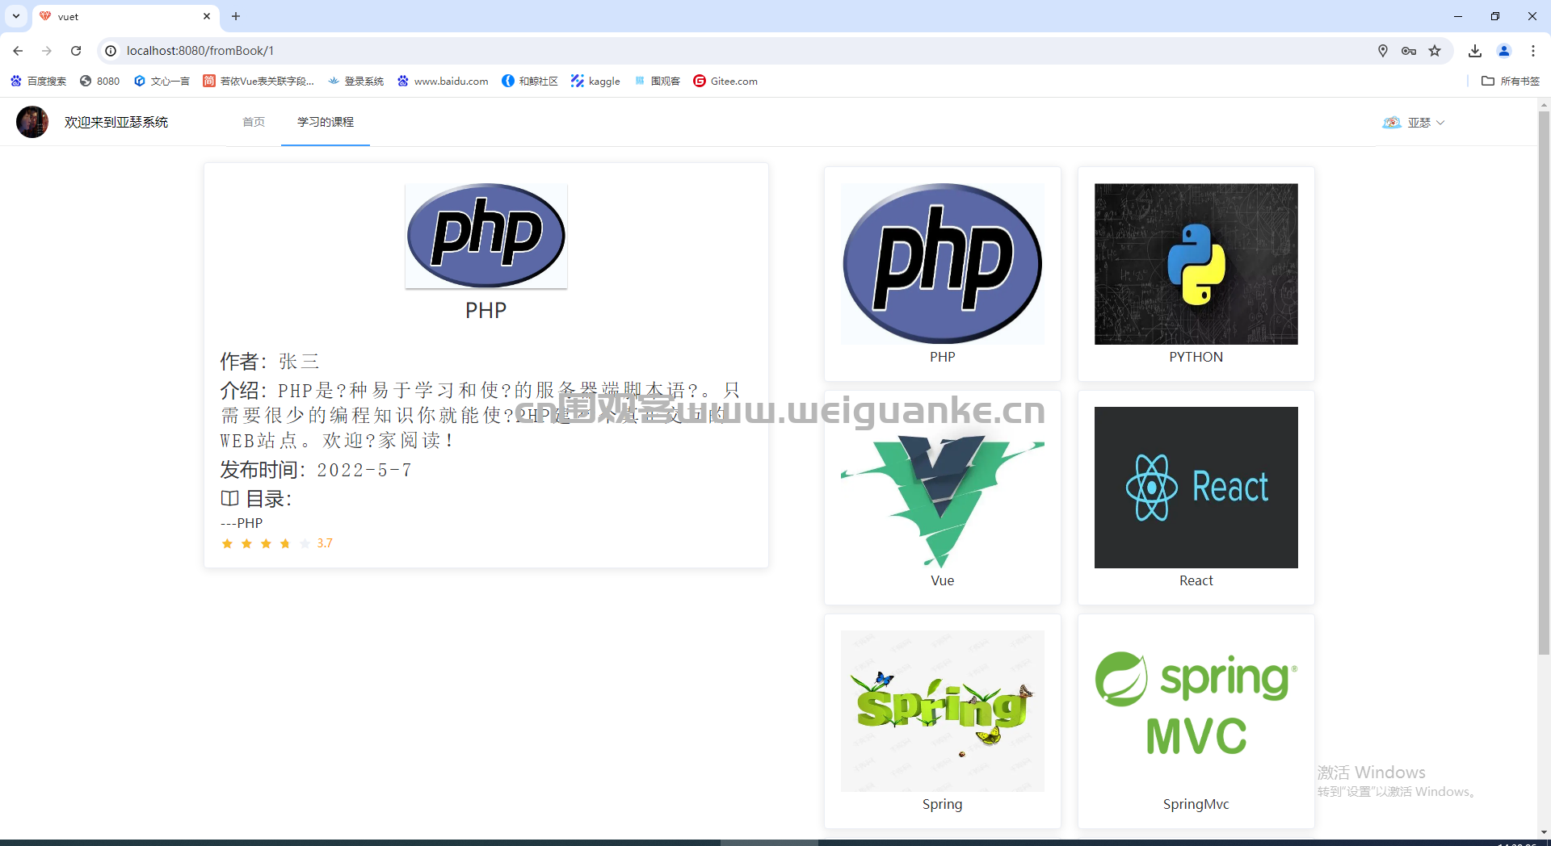Go to 首页 menu item
This screenshot has height=846, width=1551.
(x=254, y=122)
